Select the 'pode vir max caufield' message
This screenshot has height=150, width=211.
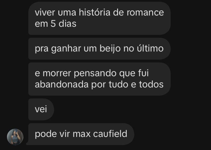81,134
